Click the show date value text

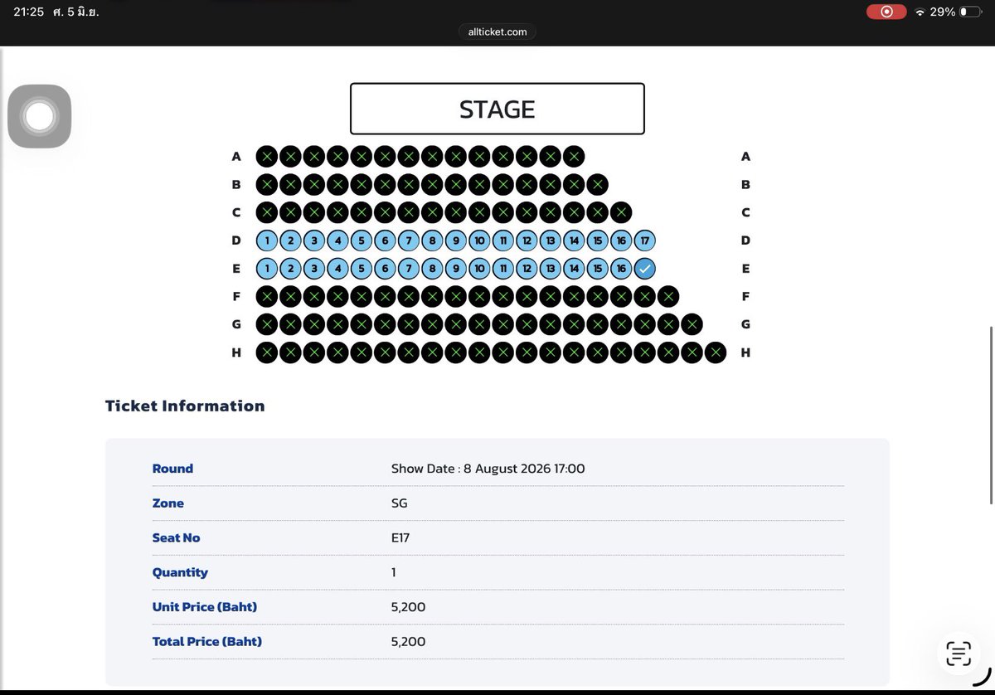[488, 469]
